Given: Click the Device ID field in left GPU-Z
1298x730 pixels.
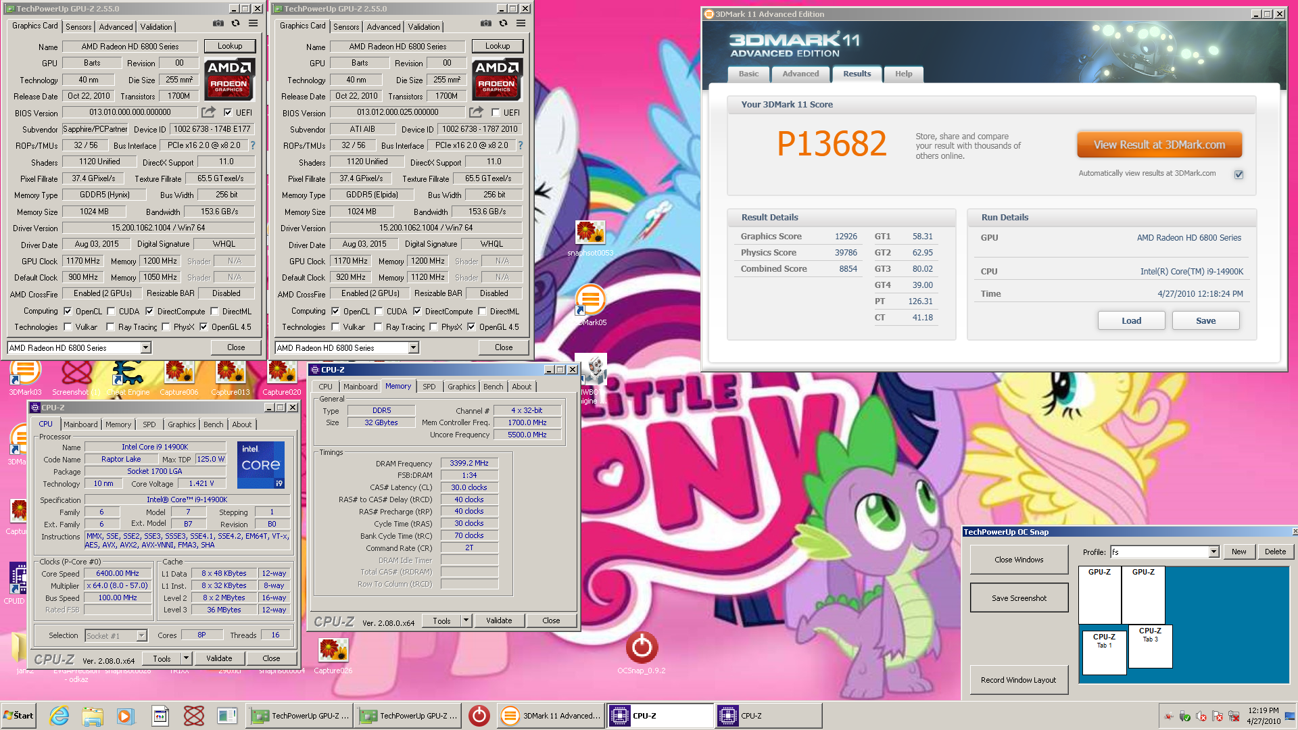Looking at the screenshot, I should pyautogui.click(x=212, y=129).
